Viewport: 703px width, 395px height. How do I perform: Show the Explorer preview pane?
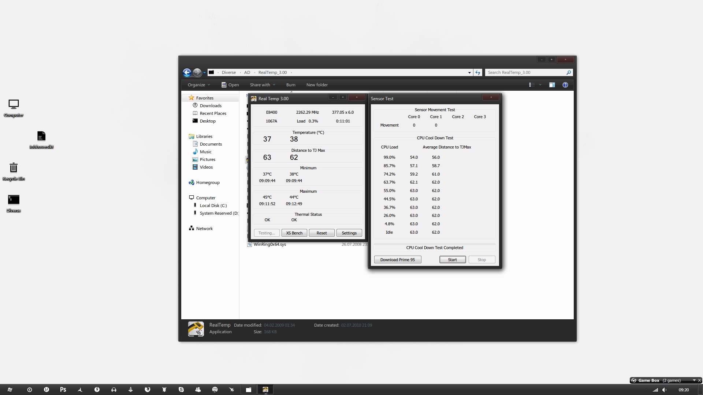[x=552, y=85]
